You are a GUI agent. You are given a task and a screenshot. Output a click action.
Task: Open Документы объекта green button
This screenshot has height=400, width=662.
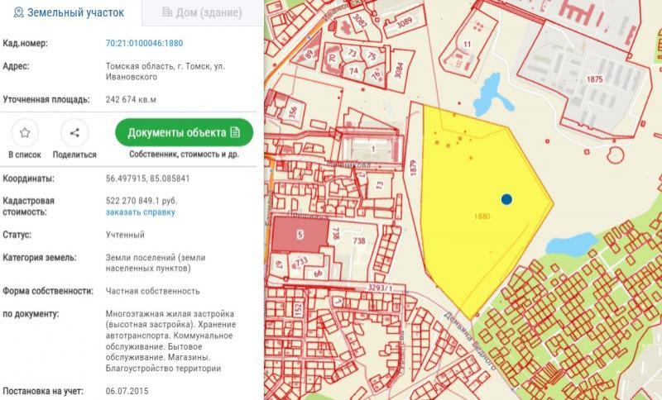click(185, 132)
